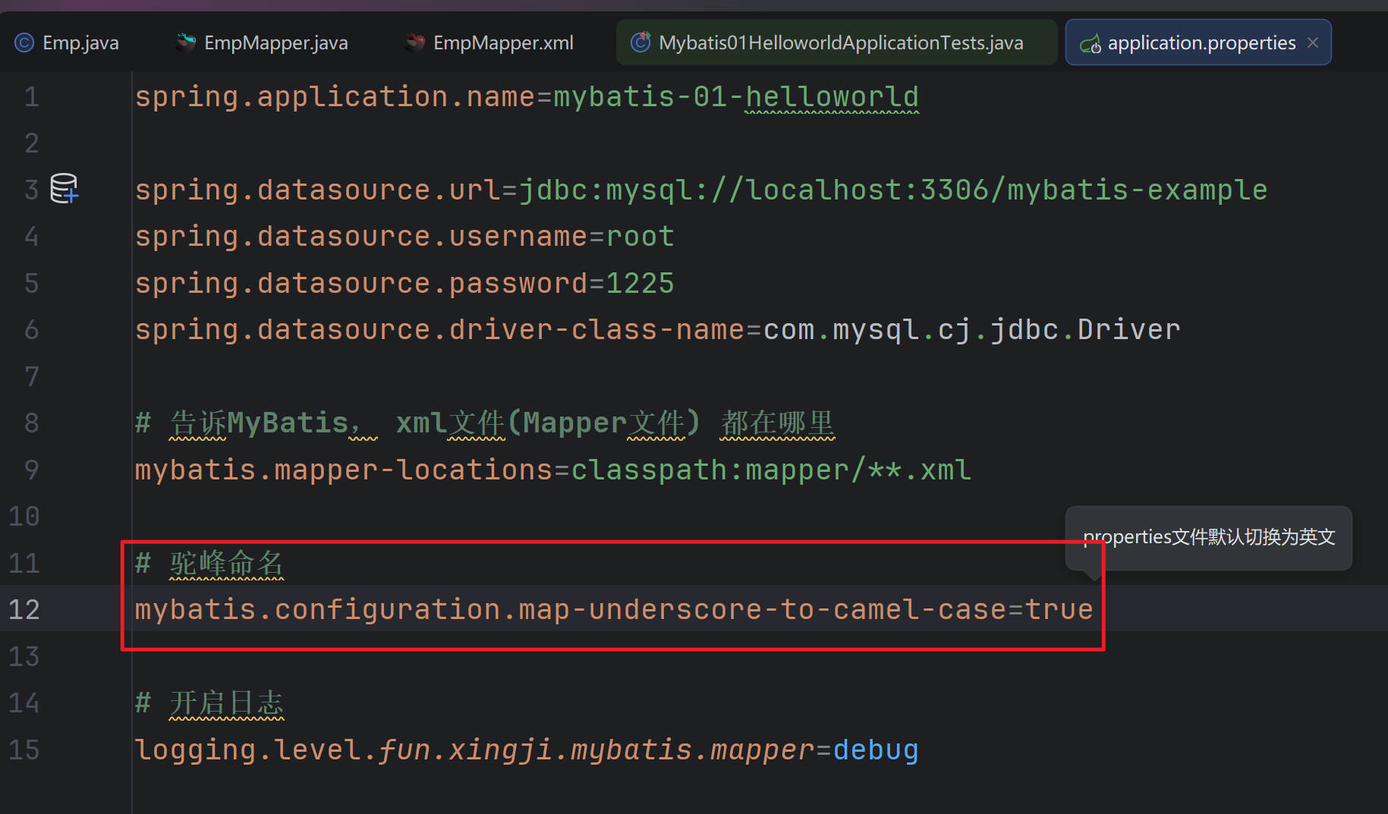Place cursor in the jdbc:mysql datasource URL value

point(892,190)
